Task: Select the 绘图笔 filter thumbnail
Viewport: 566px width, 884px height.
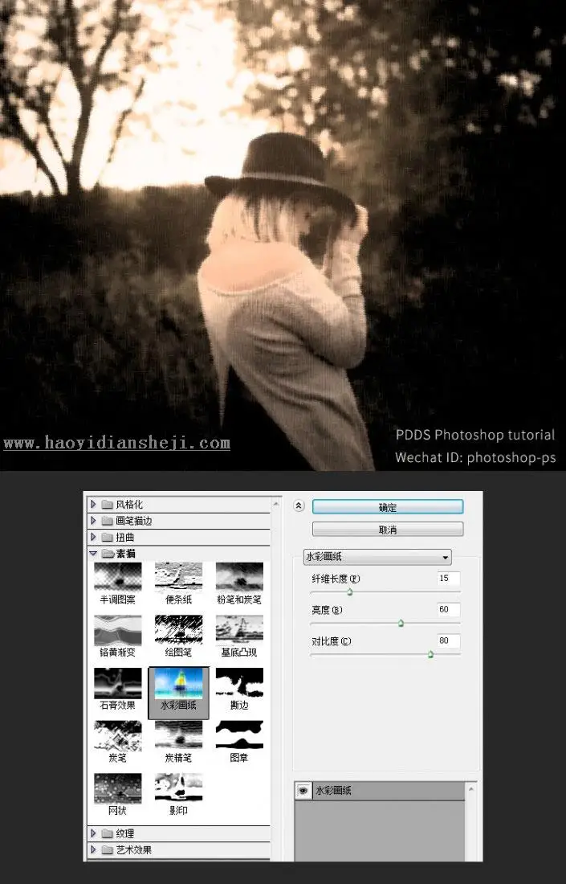Action: pos(178,629)
